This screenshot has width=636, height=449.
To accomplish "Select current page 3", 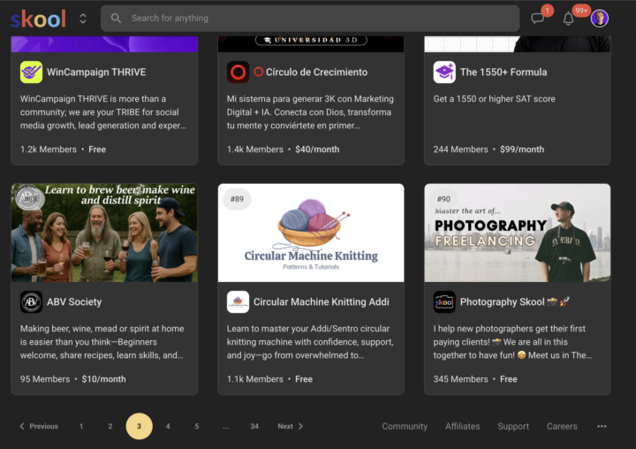I will point(140,426).
